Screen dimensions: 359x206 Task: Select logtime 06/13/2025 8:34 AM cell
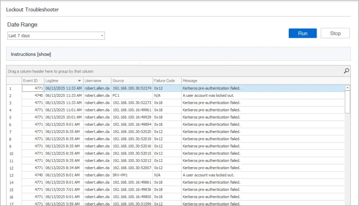point(64,168)
